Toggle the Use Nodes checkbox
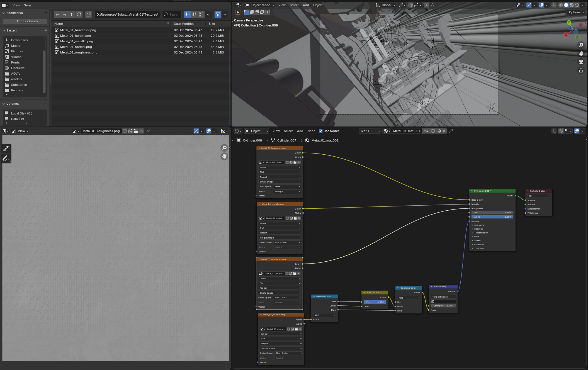This screenshot has width=588, height=370. 321,131
